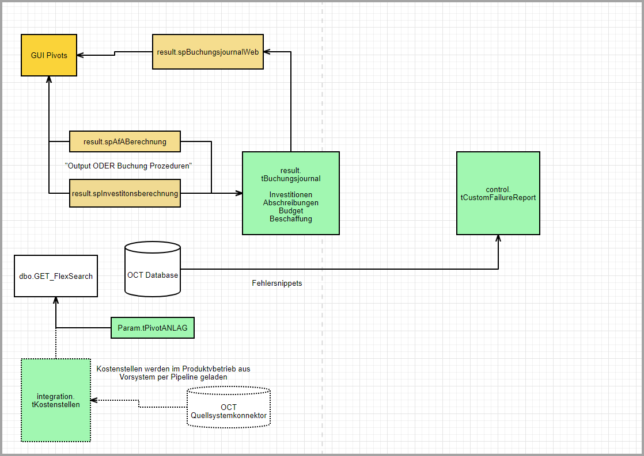
Task: Click the arrowhead pointing up into dbo.GET_FlexSearch
Action: 56,301
